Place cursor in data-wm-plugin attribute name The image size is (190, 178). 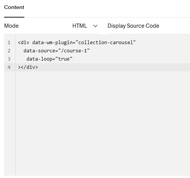point(52,43)
